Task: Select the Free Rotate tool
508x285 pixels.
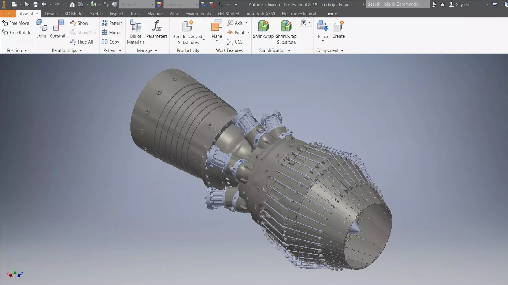Action: 16,32
